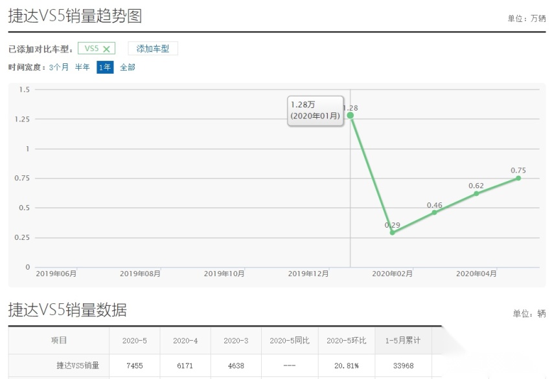Click the 2020-5环比 column header
Screen dimensions: 552x379
click(347, 340)
